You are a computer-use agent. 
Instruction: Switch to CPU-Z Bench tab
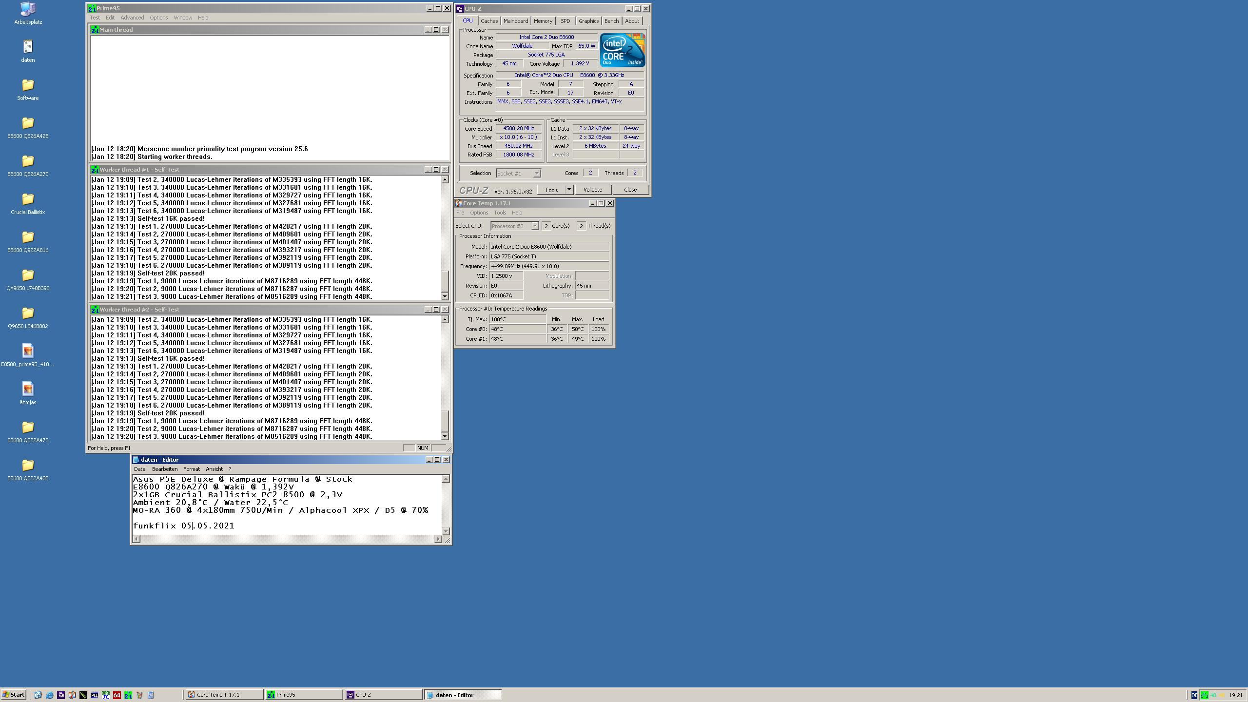click(x=611, y=21)
